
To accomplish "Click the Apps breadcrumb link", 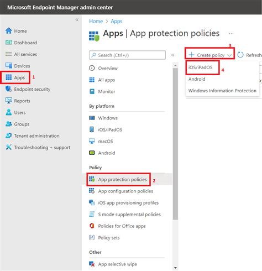I will 117,21.
